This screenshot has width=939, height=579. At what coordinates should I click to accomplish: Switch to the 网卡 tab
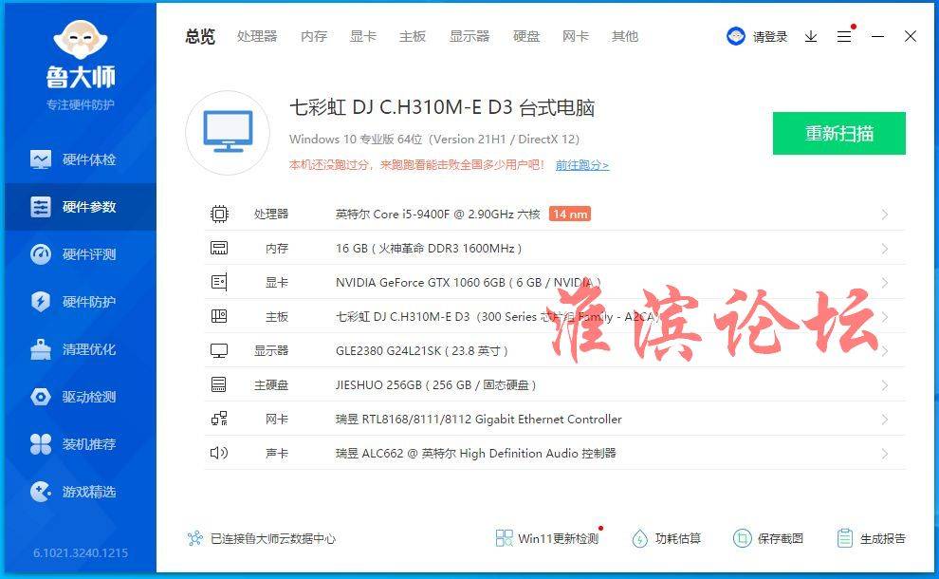(576, 37)
